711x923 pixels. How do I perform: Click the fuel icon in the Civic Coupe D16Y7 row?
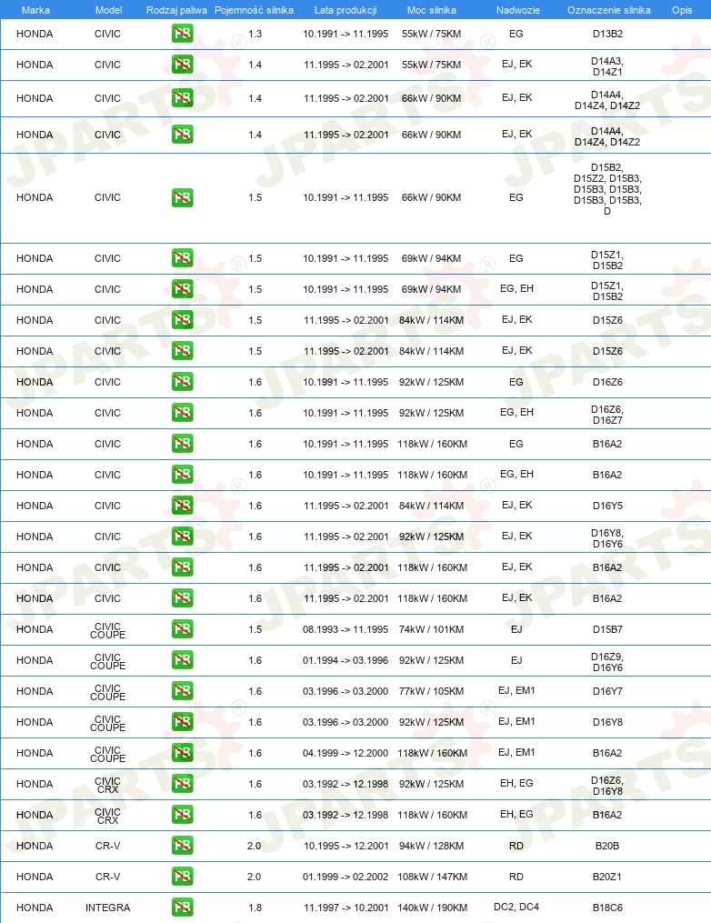(x=183, y=690)
